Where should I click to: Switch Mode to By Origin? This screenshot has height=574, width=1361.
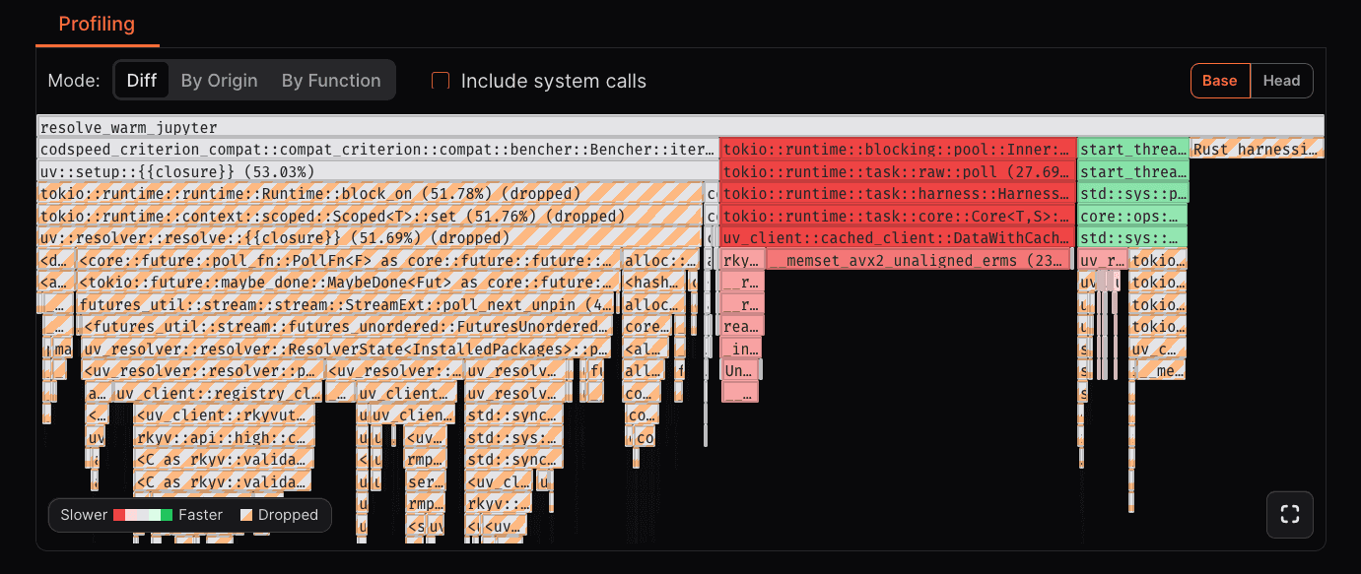tap(219, 81)
